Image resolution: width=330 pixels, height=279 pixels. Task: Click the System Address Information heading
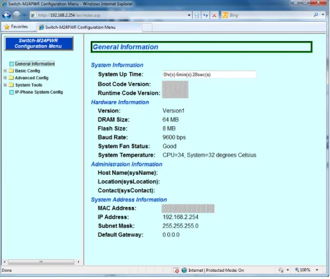(x=129, y=200)
